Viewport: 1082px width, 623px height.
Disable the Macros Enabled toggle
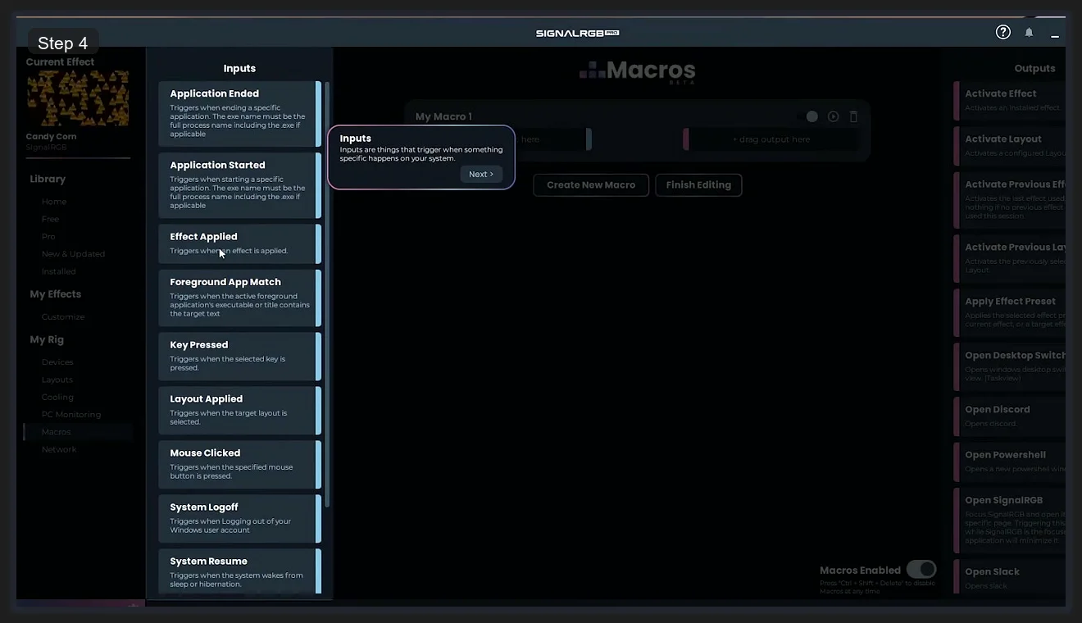(921, 569)
